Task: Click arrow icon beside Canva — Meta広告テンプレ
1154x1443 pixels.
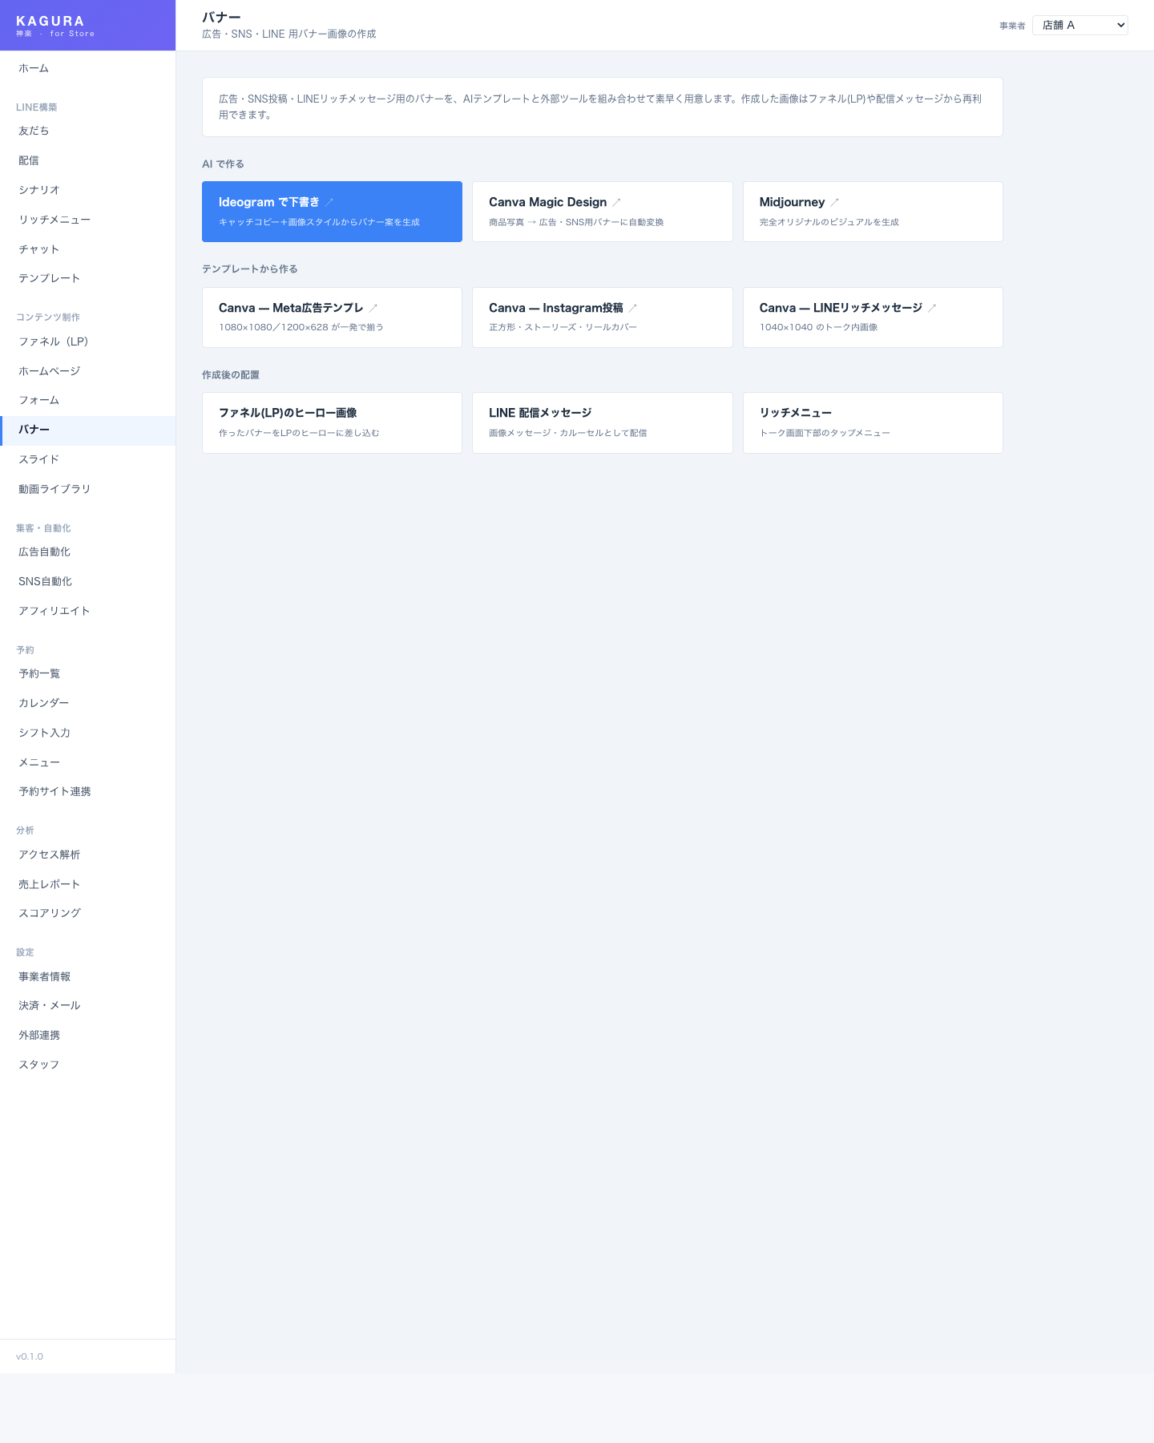Action: pyautogui.click(x=373, y=308)
